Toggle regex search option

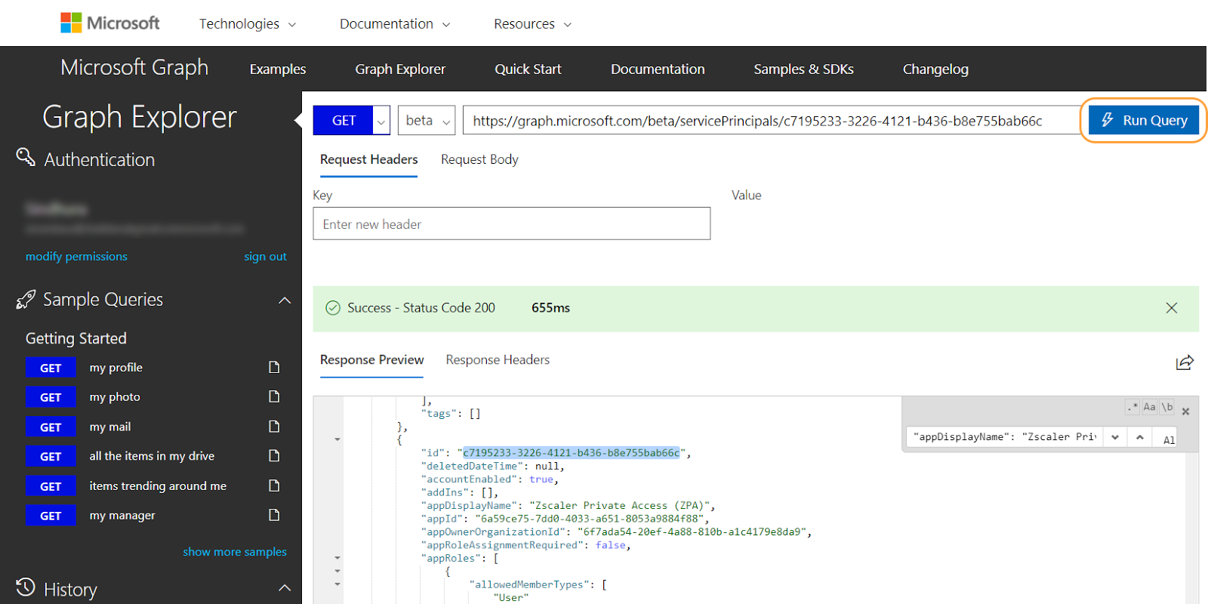click(x=1132, y=407)
